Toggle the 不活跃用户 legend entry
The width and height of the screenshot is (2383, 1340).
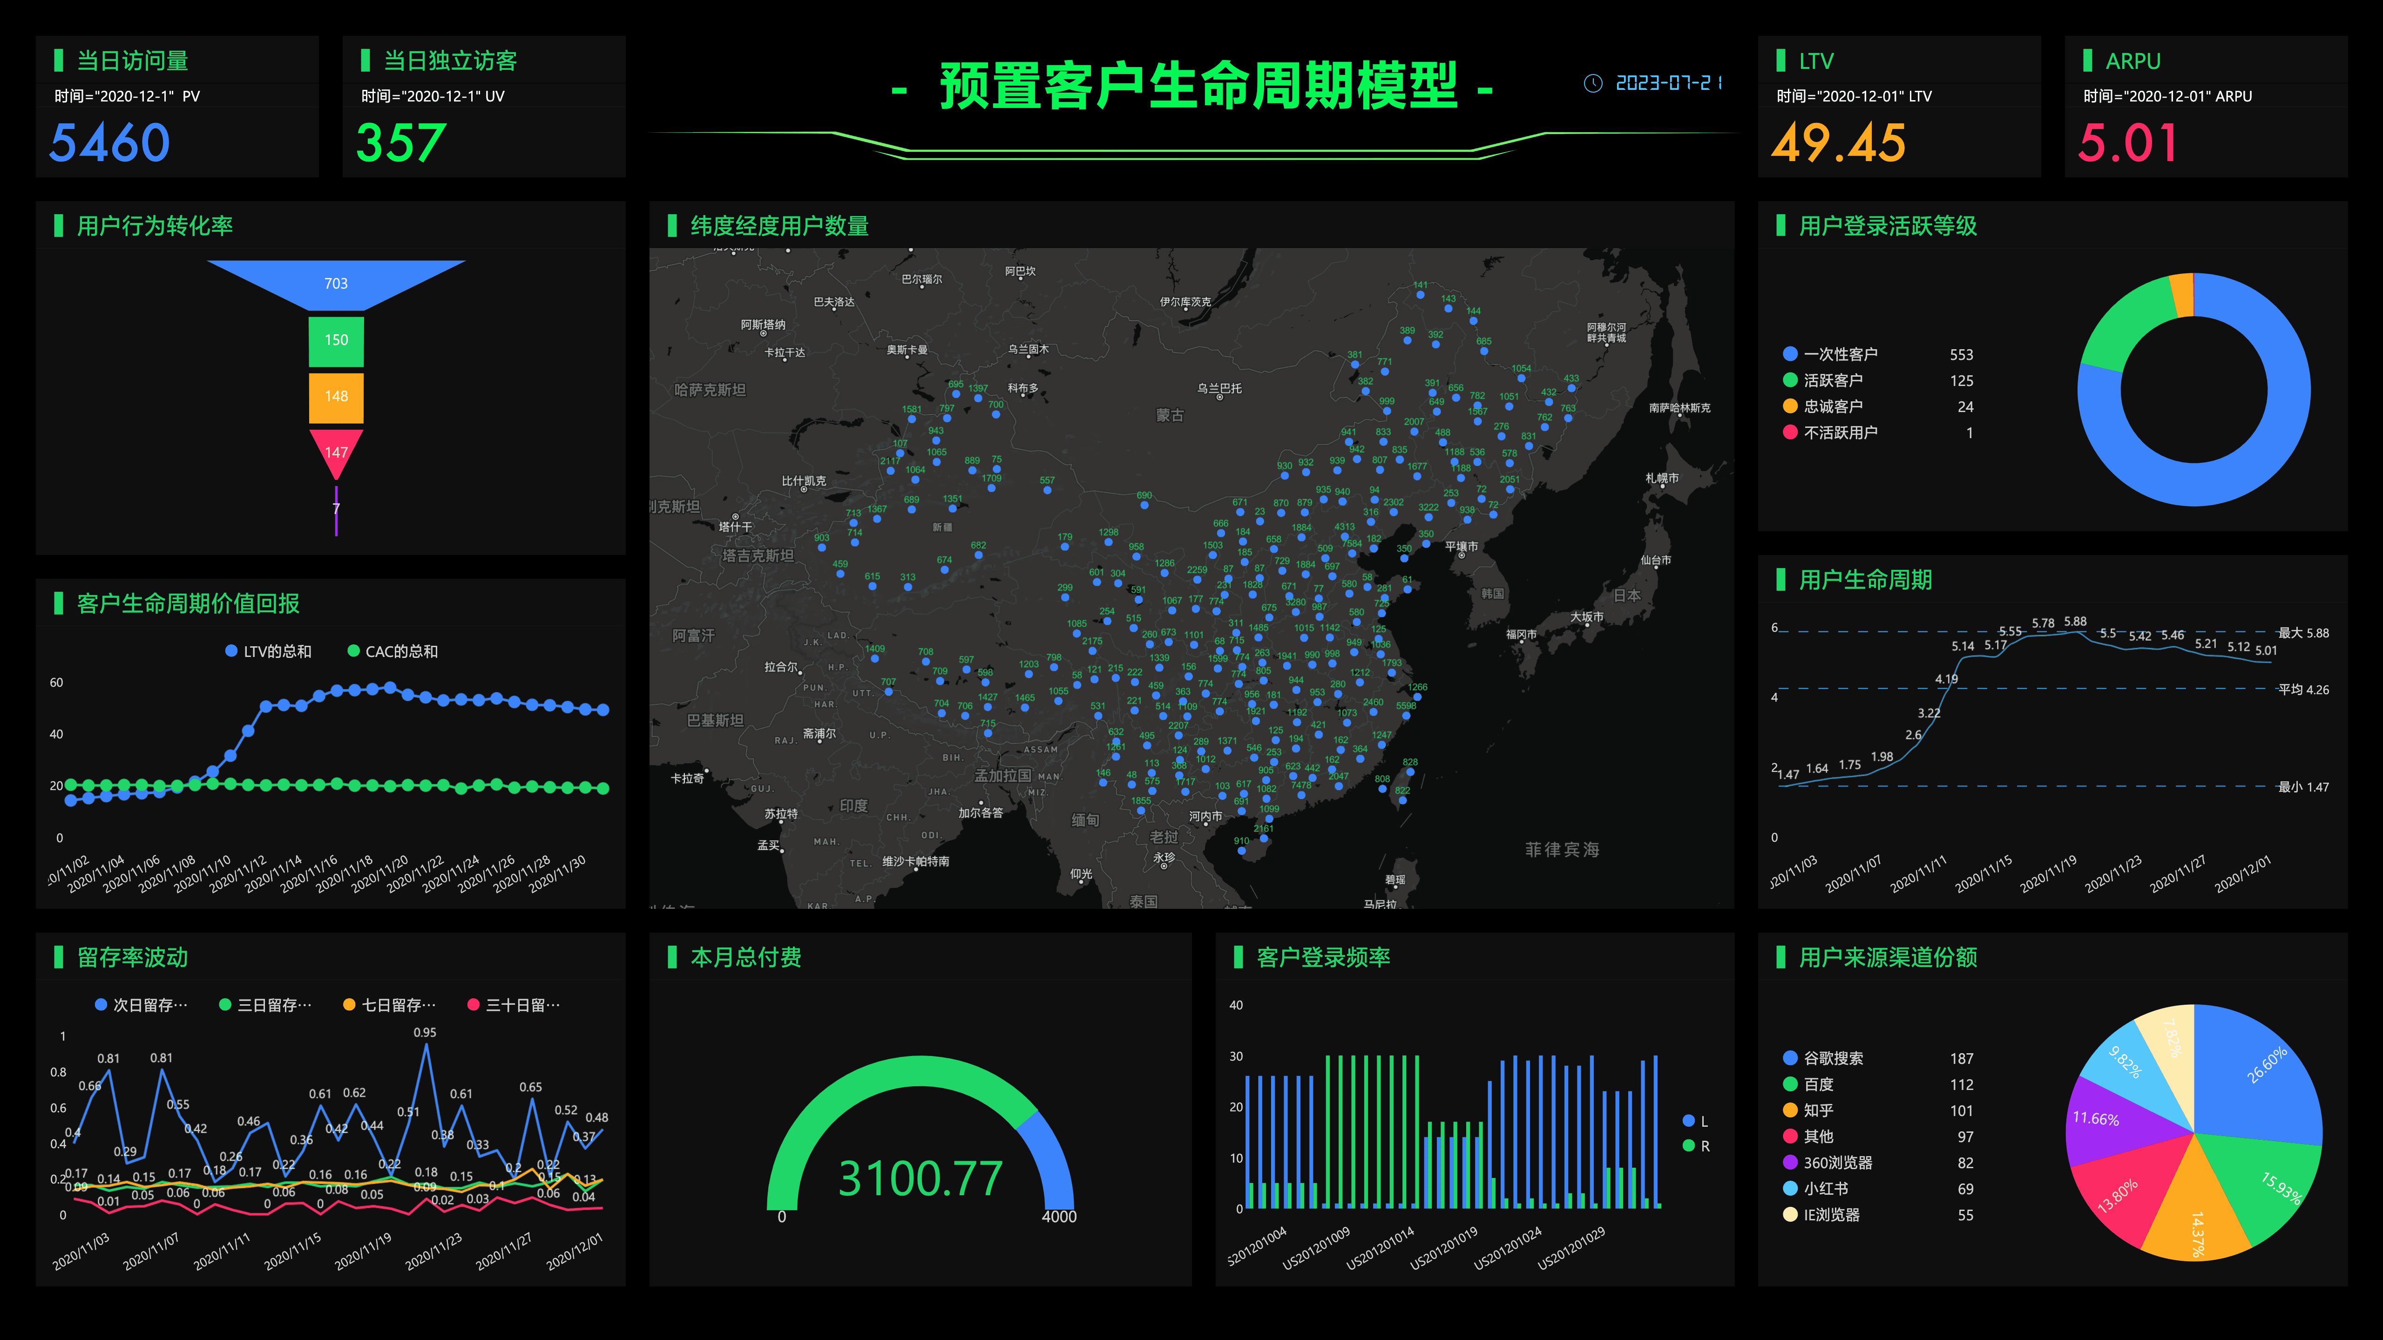click(x=1878, y=432)
